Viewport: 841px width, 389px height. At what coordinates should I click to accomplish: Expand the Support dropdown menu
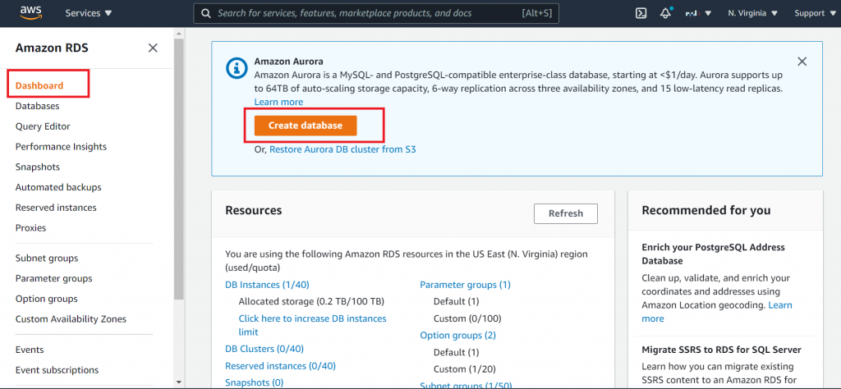click(814, 13)
